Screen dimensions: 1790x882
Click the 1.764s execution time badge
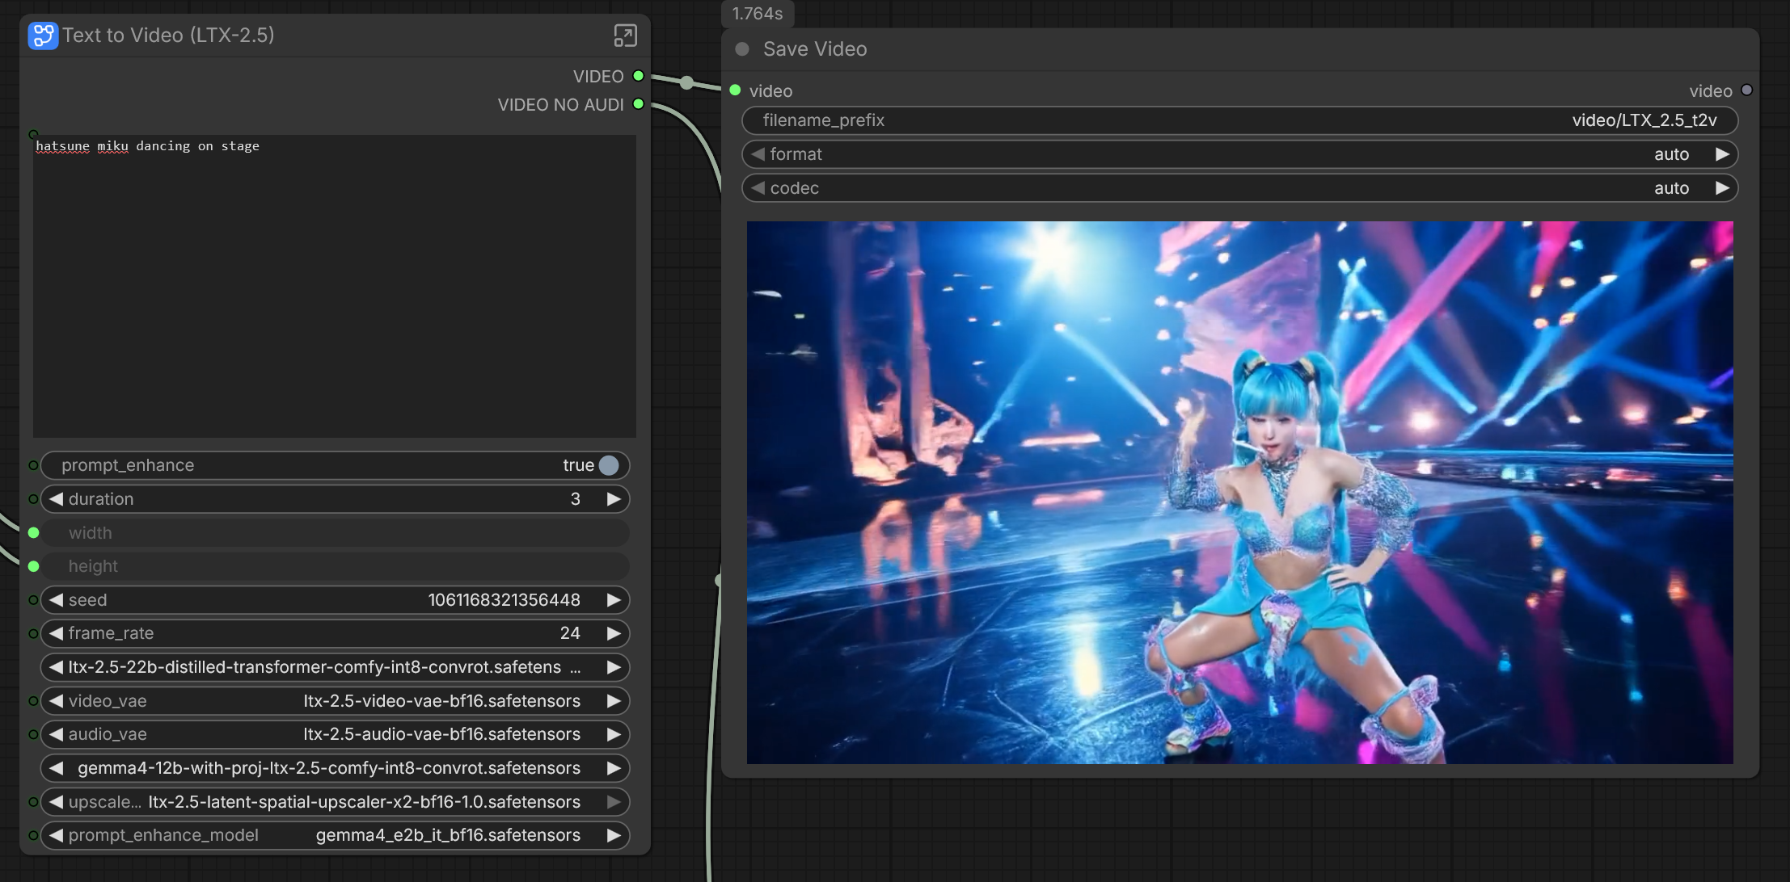pyautogui.click(x=758, y=14)
